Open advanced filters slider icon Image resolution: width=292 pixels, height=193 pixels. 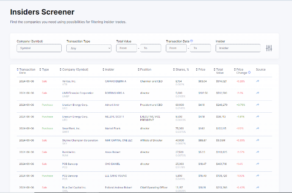tap(269, 48)
